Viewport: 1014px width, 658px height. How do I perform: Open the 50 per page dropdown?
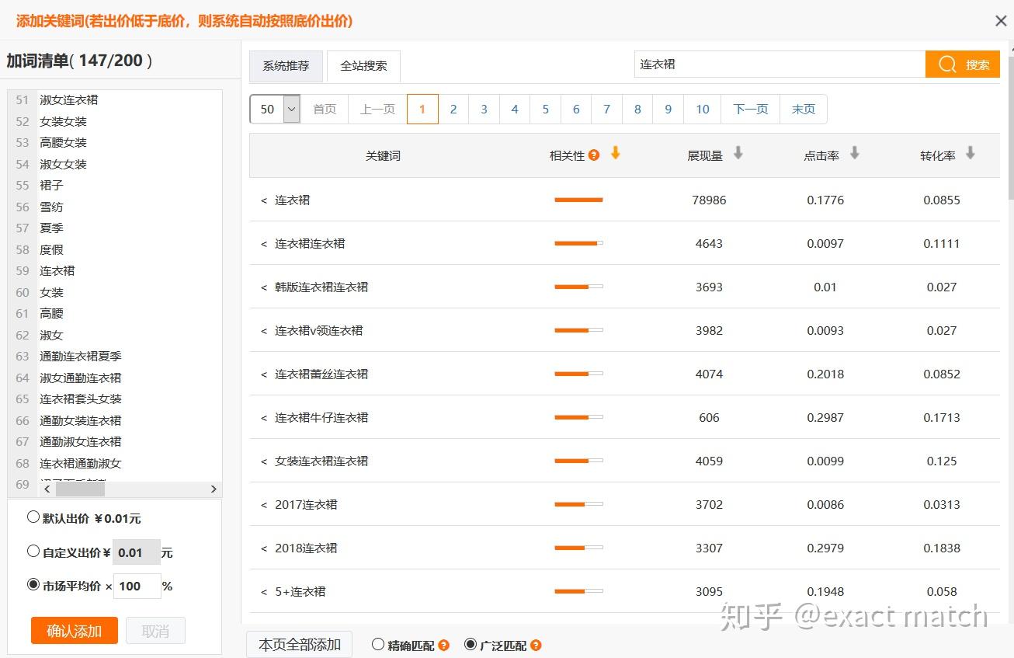tap(275, 110)
